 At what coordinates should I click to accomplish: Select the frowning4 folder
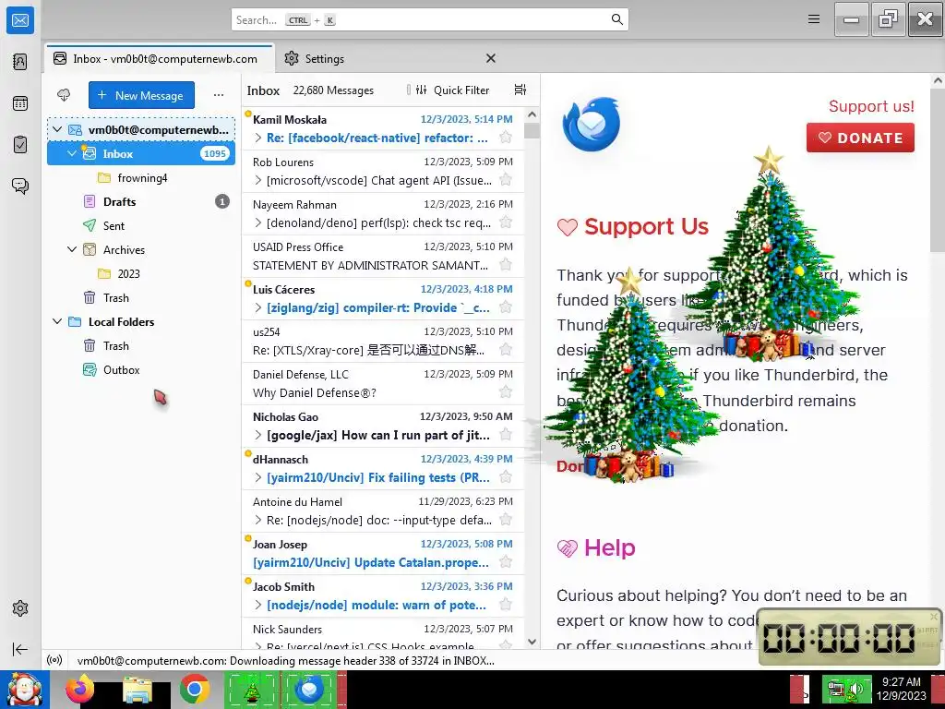click(141, 177)
